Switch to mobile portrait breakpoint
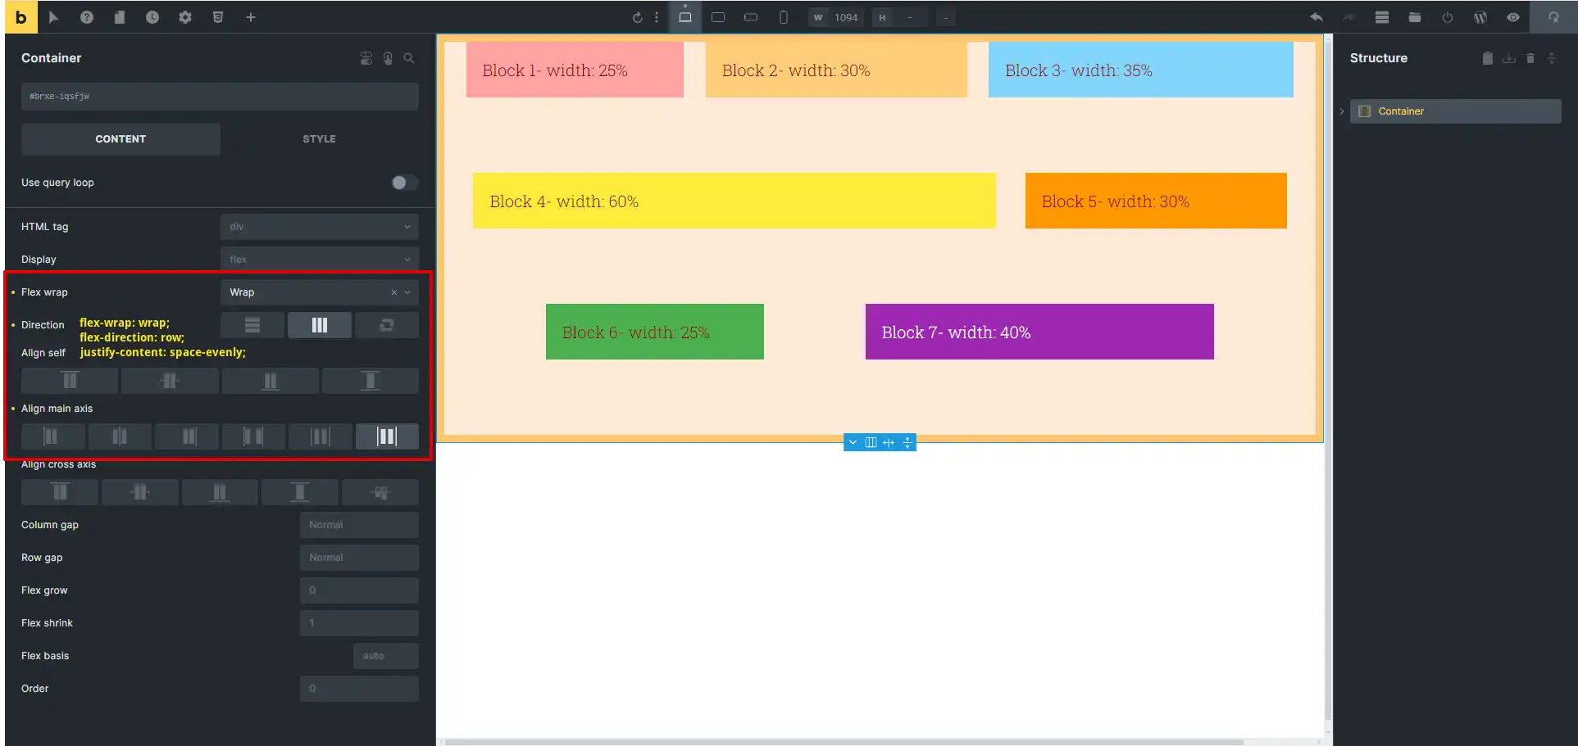 (784, 17)
